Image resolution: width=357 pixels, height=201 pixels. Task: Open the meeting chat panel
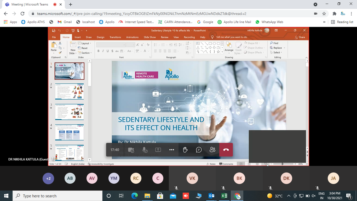[199, 149]
